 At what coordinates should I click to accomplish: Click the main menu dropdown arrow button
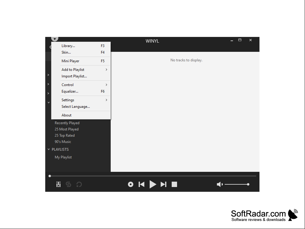(x=55, y=39)
